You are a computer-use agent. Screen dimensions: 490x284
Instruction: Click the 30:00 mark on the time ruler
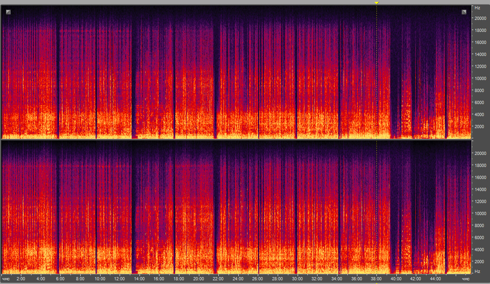[297, 279]
